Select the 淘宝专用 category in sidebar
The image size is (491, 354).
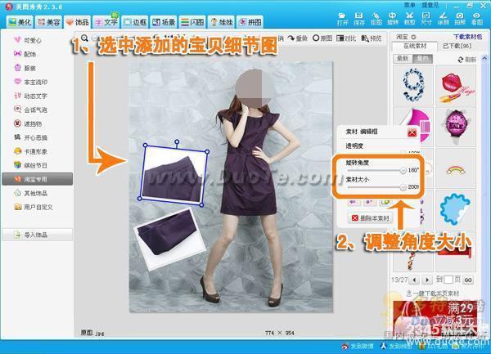[x=38, y=179]
